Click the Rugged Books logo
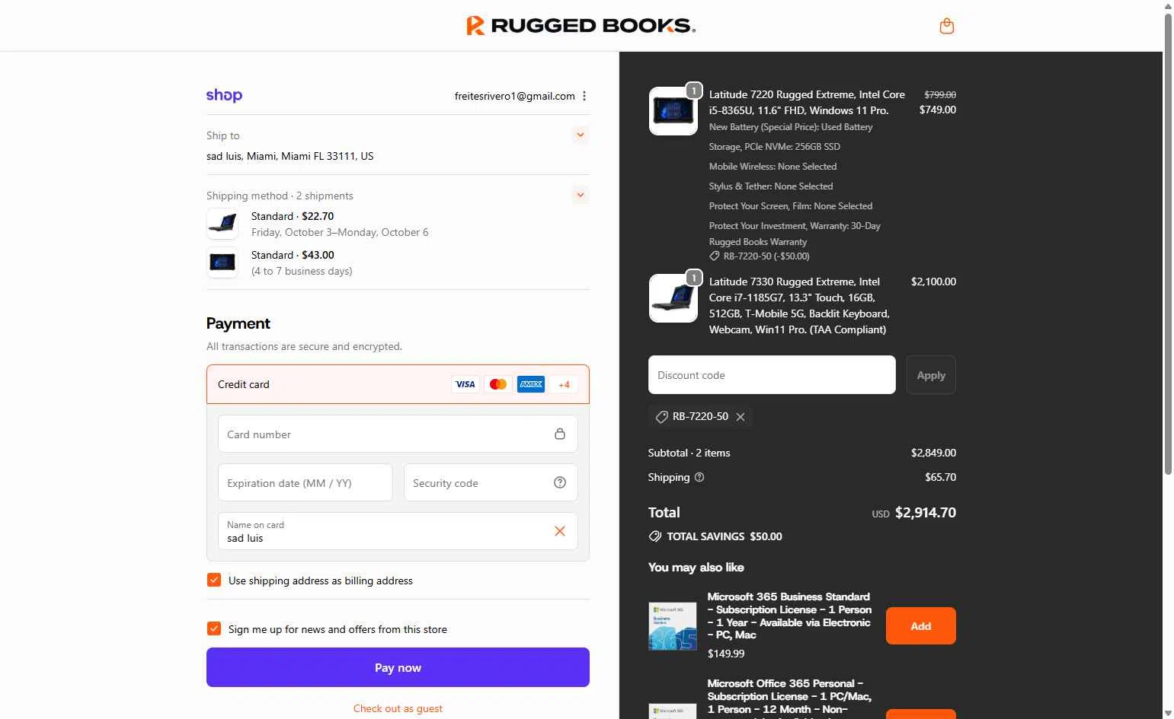The height and width of the screenshot is (719, 1174). pos(581,26)
